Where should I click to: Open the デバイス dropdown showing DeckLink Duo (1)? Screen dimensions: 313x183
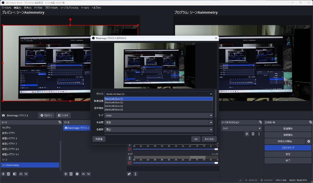[159, 94]
